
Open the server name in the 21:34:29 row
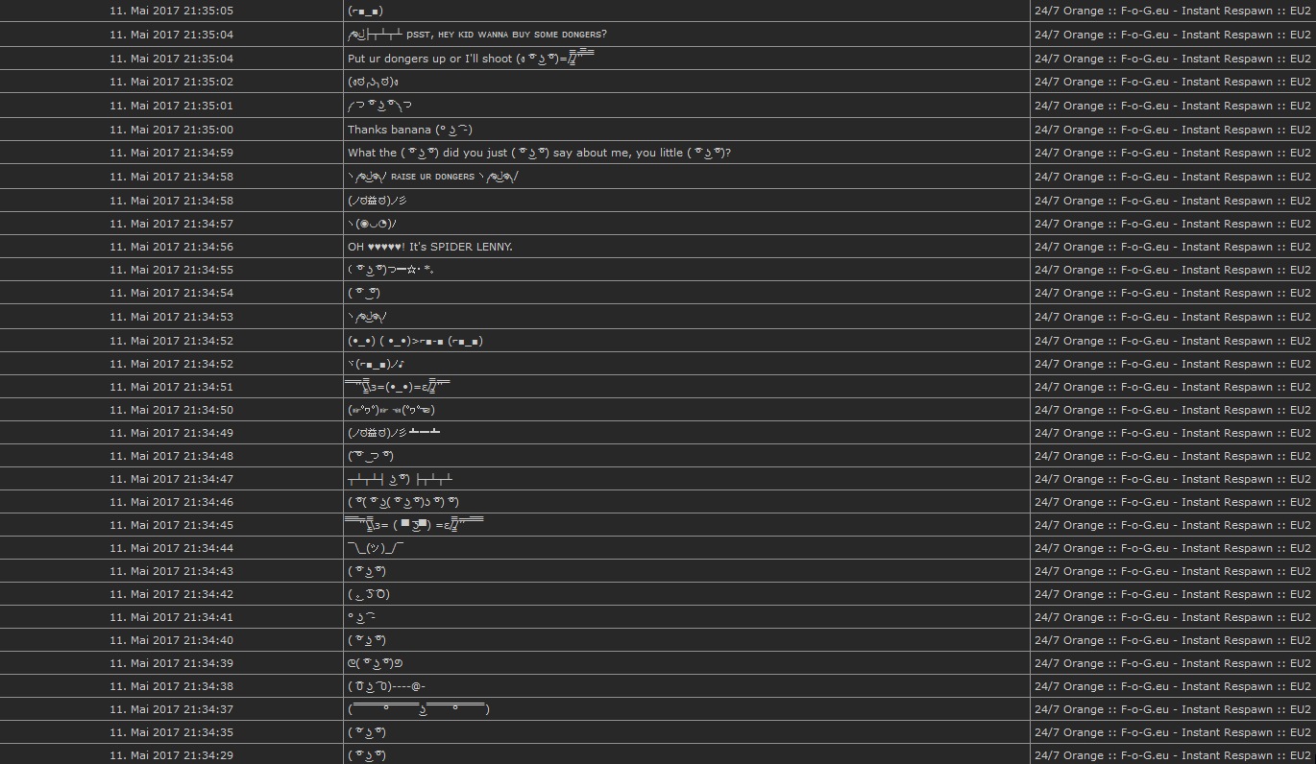[1172, 755]
